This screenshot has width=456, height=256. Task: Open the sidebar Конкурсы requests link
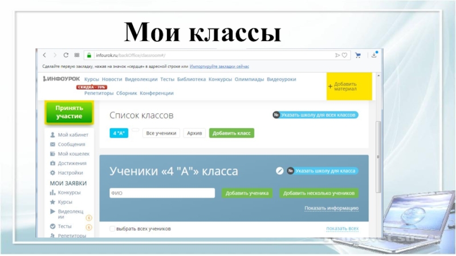(x=69, y=192)
